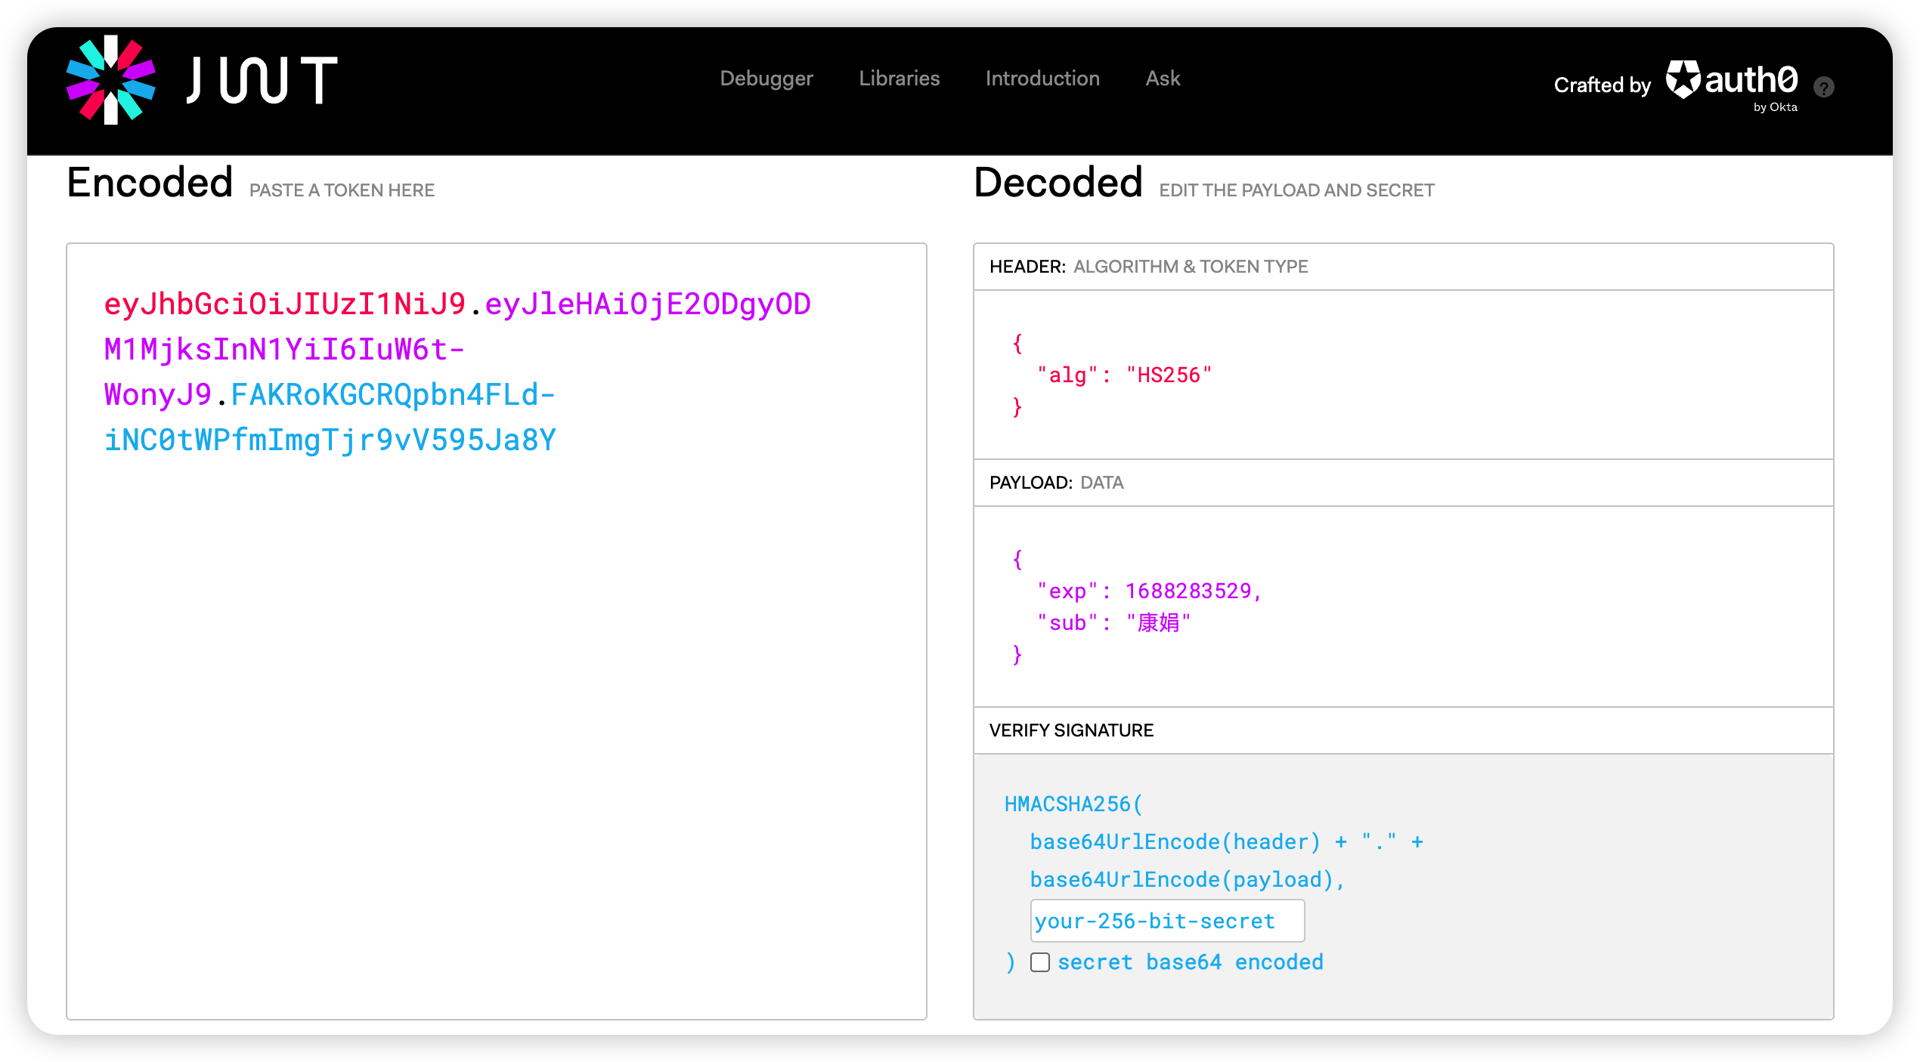This screenshot has height=1062, width=1920.
Task: Open the question mark help icon
Action: coord(1824,87)
